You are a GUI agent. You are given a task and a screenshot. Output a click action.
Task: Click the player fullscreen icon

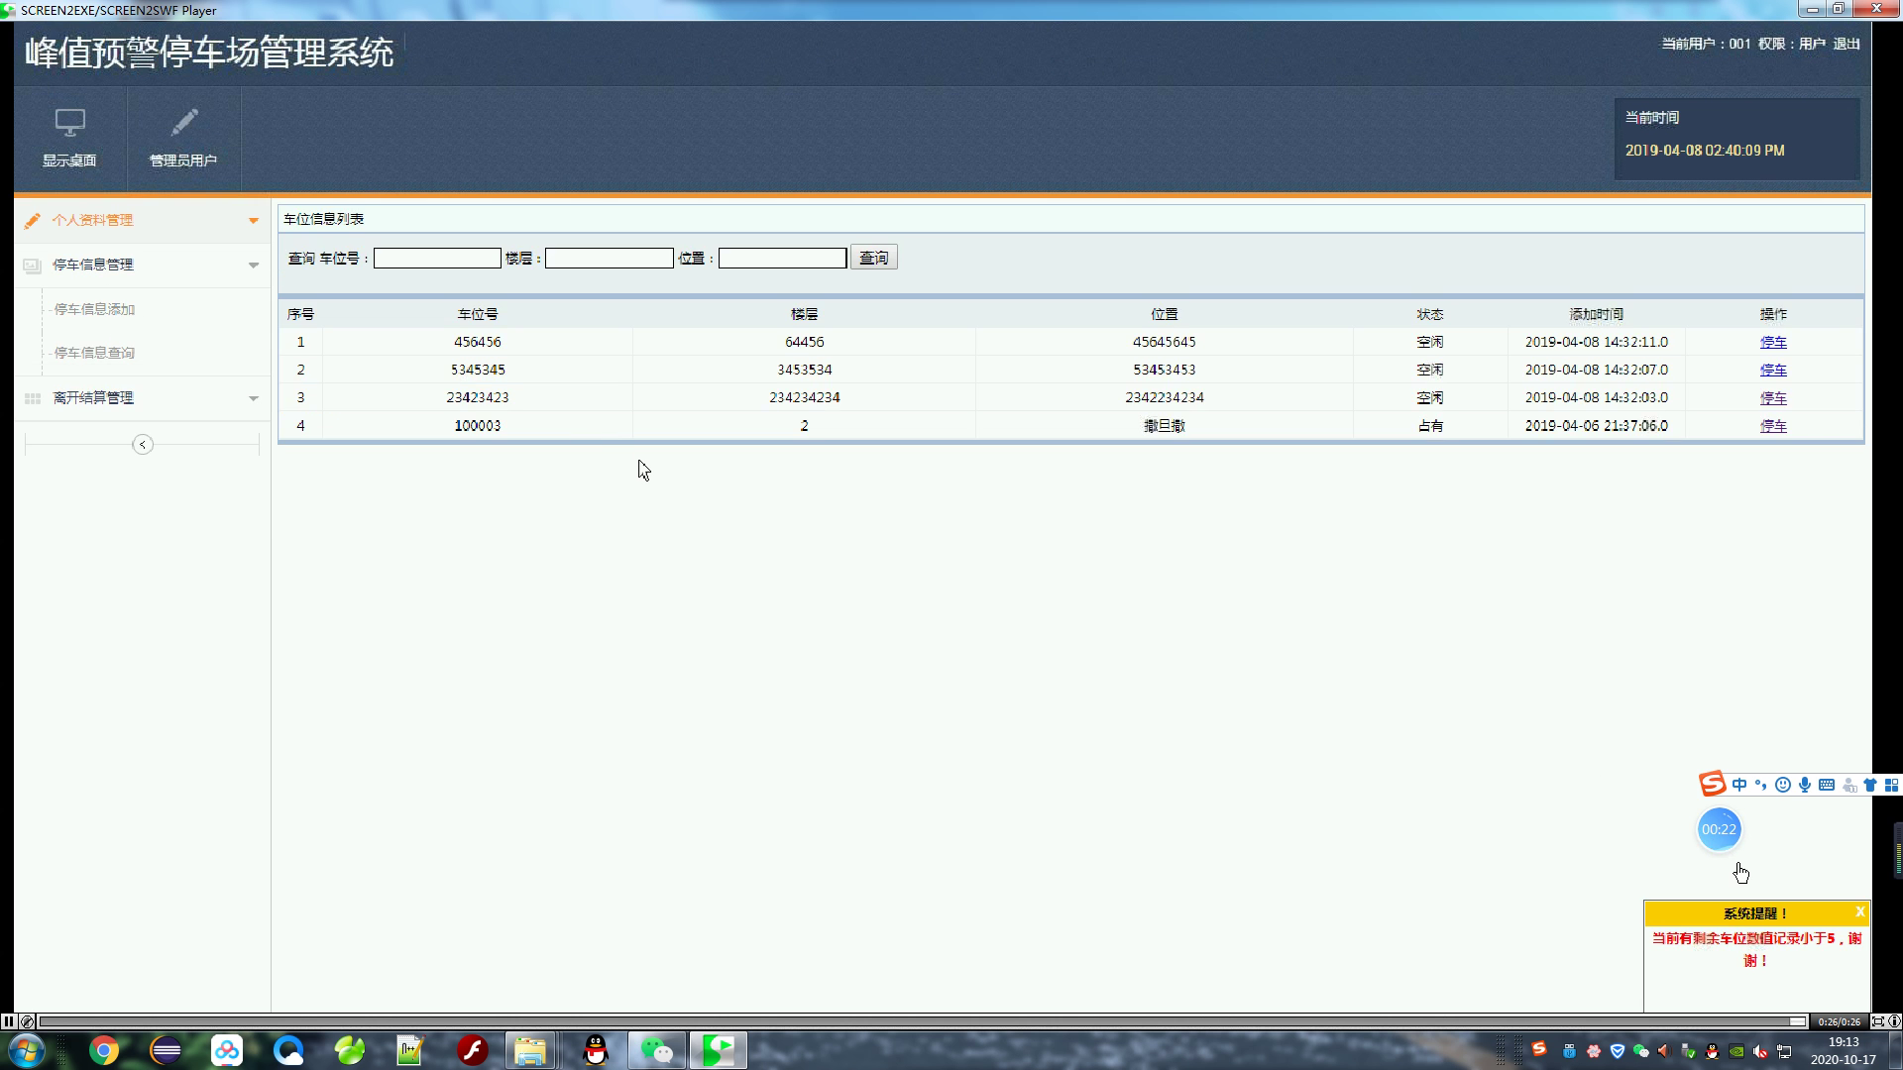(x=1877, y=1021)
